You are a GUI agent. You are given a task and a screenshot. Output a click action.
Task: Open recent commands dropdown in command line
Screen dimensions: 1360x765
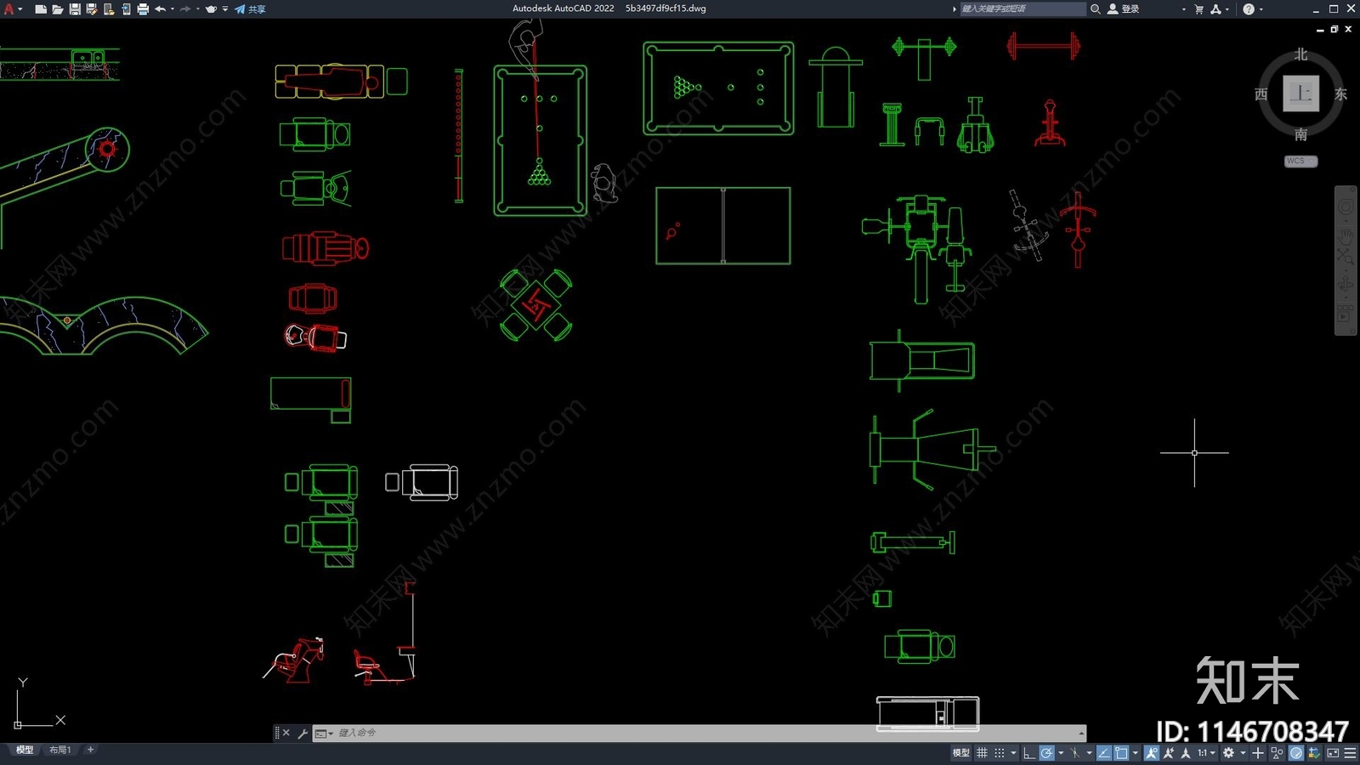tap(323, 733)
